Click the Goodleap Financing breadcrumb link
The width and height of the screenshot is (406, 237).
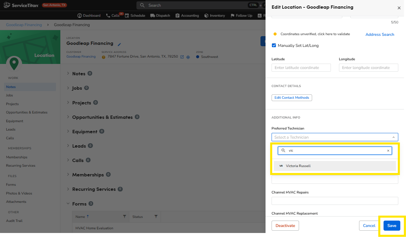(x=24, y=25)
